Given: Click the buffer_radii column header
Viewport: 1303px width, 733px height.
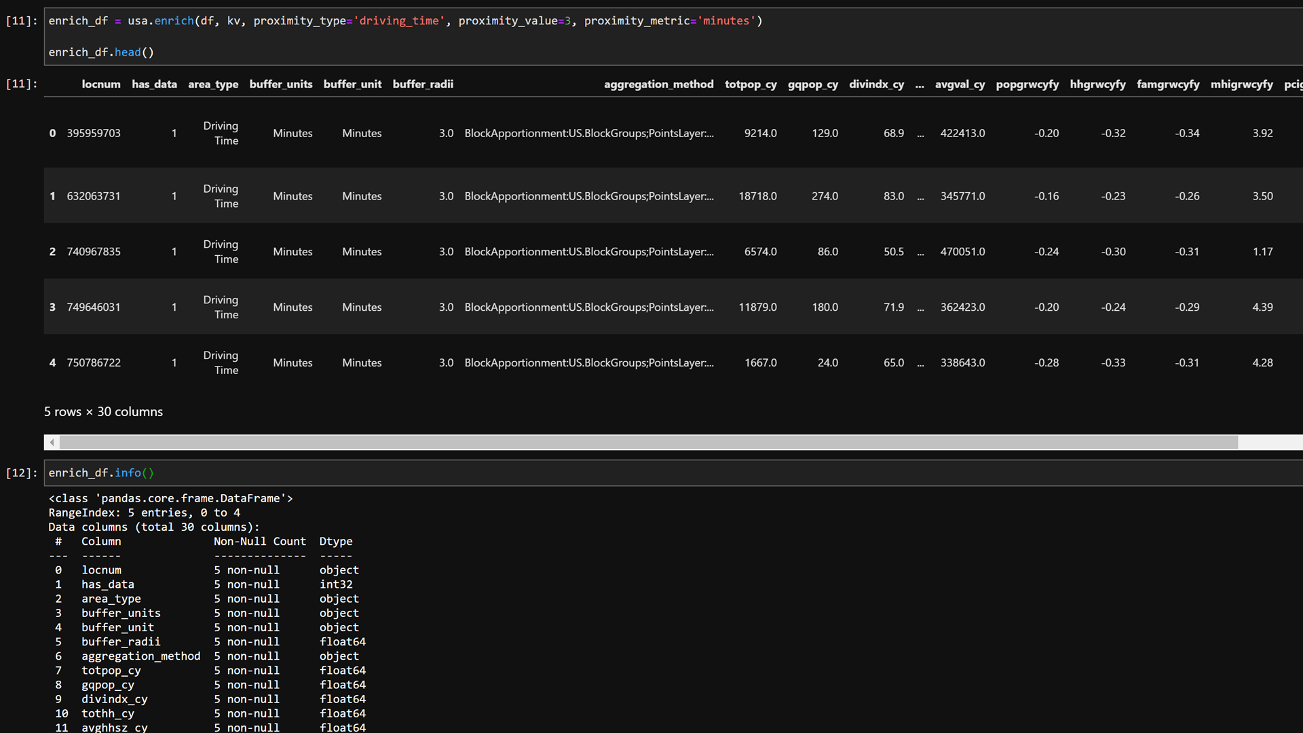Looking at the screenshot, I should coord(422,84).
